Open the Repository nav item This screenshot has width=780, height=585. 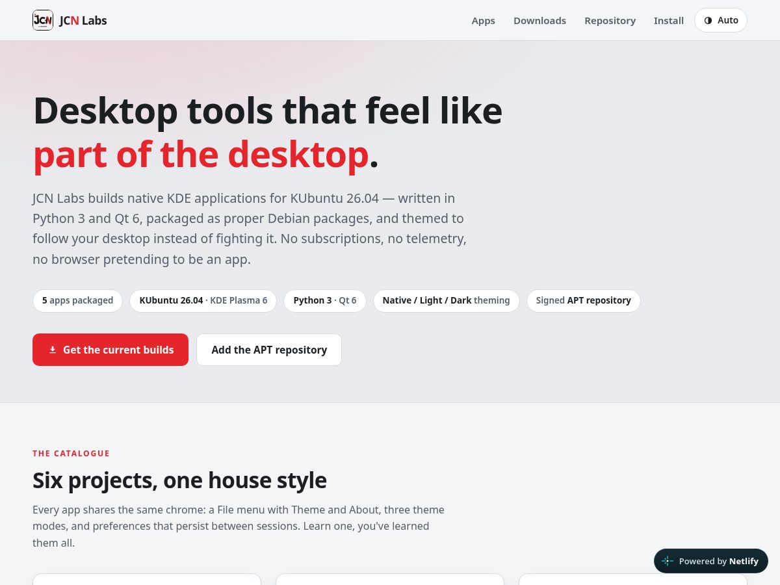coord(610,21)
